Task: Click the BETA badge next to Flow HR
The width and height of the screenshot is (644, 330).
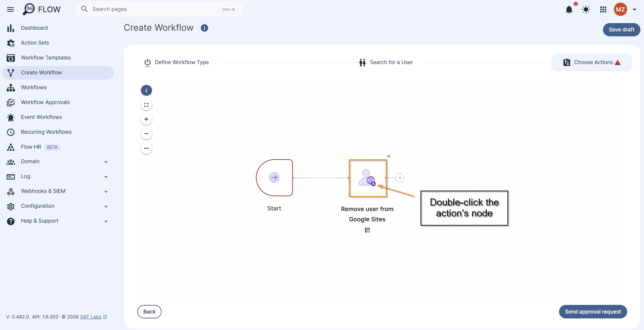Action: [x=52, y=147]
